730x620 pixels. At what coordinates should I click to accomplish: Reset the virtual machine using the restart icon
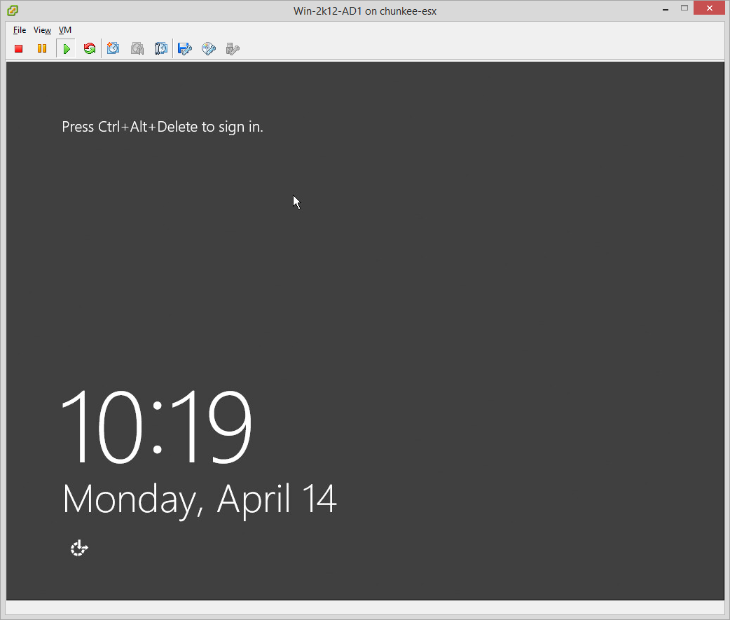[x=89, y=48]
